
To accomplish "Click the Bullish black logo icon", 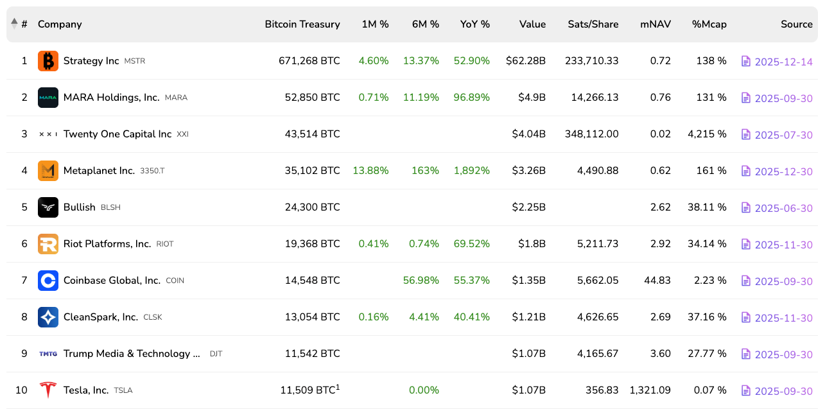I will click(x=48, y=207).
